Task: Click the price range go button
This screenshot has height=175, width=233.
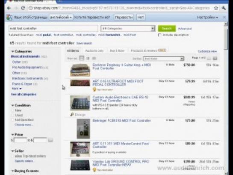Action: (x=50, y=140)
